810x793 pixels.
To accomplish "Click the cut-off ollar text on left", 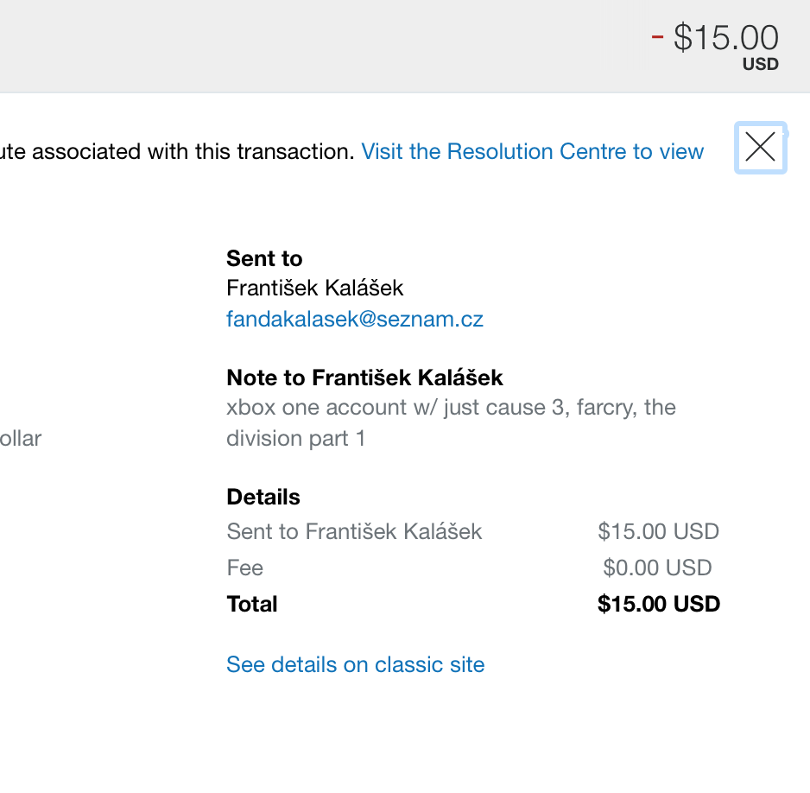I will pos(21,439).
